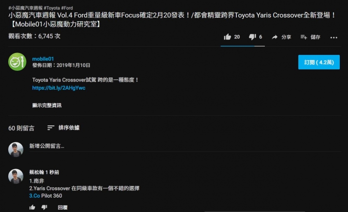Screen dimensions: 348x212
Task: Like the comment by 蔡松翰
Action: point(32,207)
